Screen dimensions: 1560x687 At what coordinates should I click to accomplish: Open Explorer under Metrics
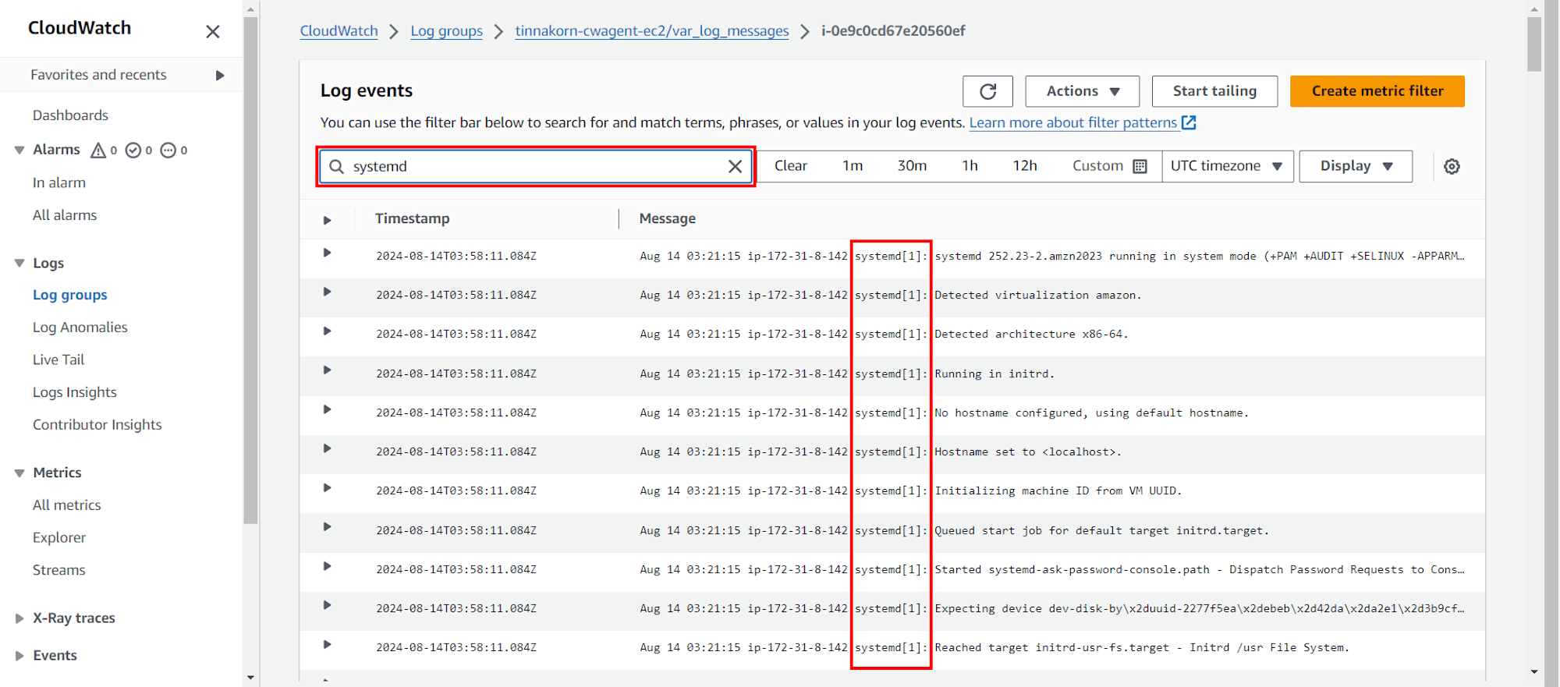[59, 537]
